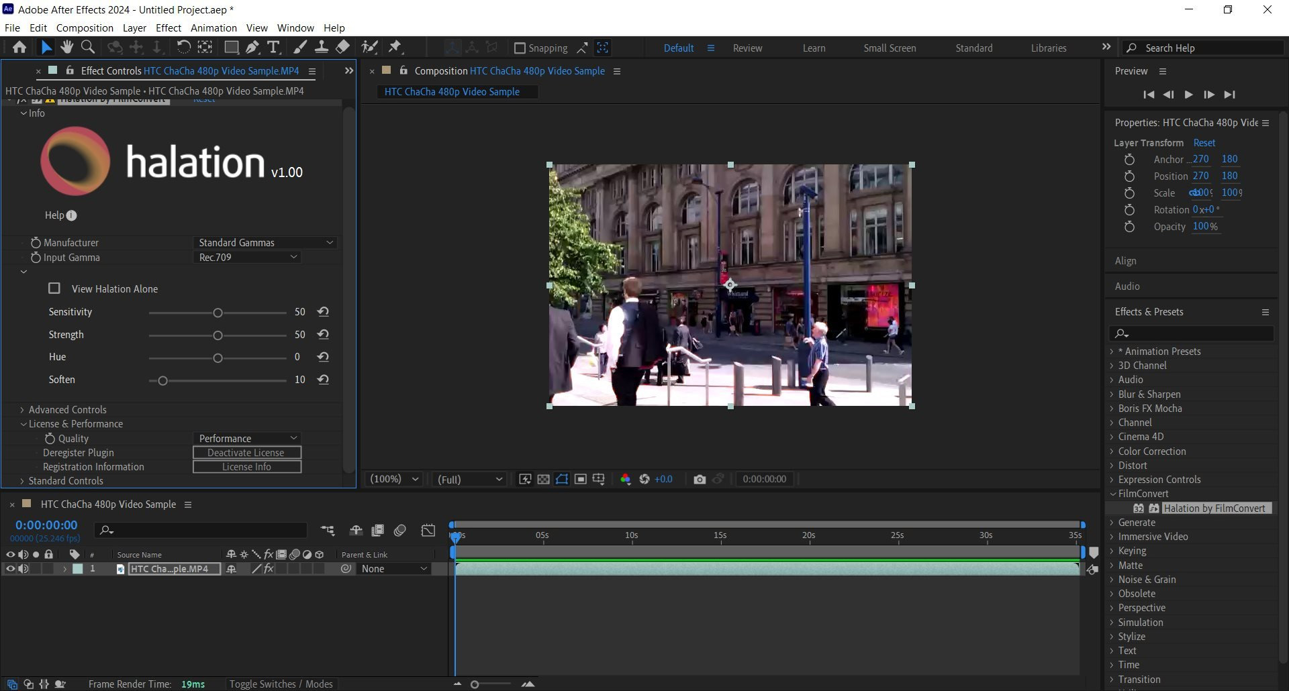Toggle the Snapping checkbox
The image size is (1289, 691).
pos(520,48)
